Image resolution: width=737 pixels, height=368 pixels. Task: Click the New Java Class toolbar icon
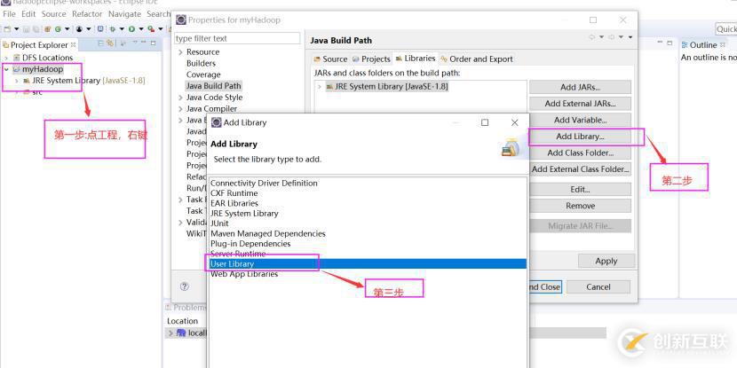[x=58, y=29]
